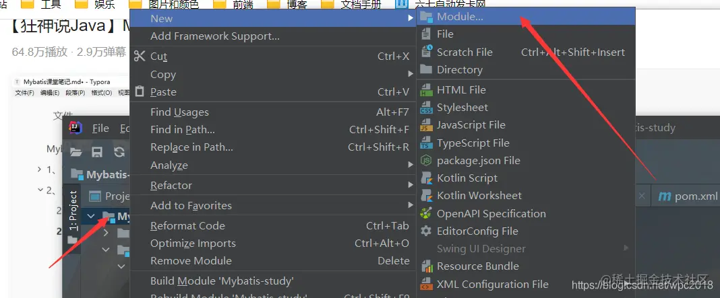Click the TypeScript File icon
This screenshot has height=298, width=720.
[x=427, y=143]
